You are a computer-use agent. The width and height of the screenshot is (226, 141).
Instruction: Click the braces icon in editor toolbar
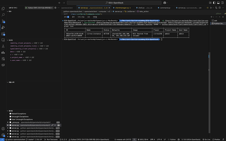coord(208,8)
